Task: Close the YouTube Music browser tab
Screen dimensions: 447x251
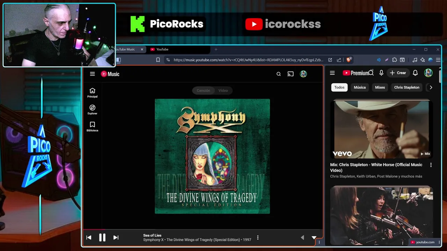Action: coord(142,50)
